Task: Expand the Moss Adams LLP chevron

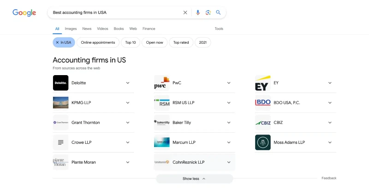Action: click(330, 142)
